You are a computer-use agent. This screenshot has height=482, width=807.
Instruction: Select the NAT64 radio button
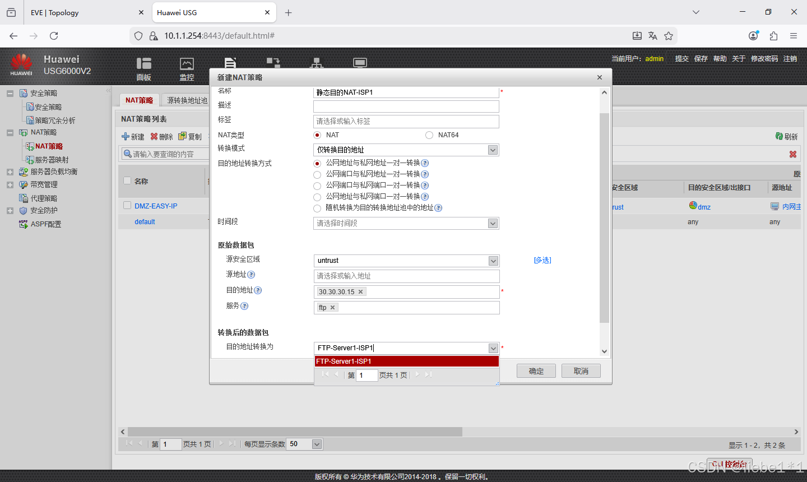(x=429, y=135)
